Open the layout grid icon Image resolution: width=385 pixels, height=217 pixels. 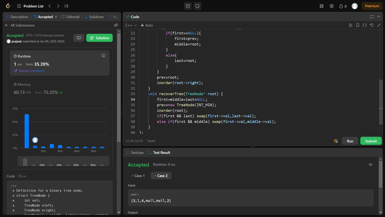tap(322, 6)
